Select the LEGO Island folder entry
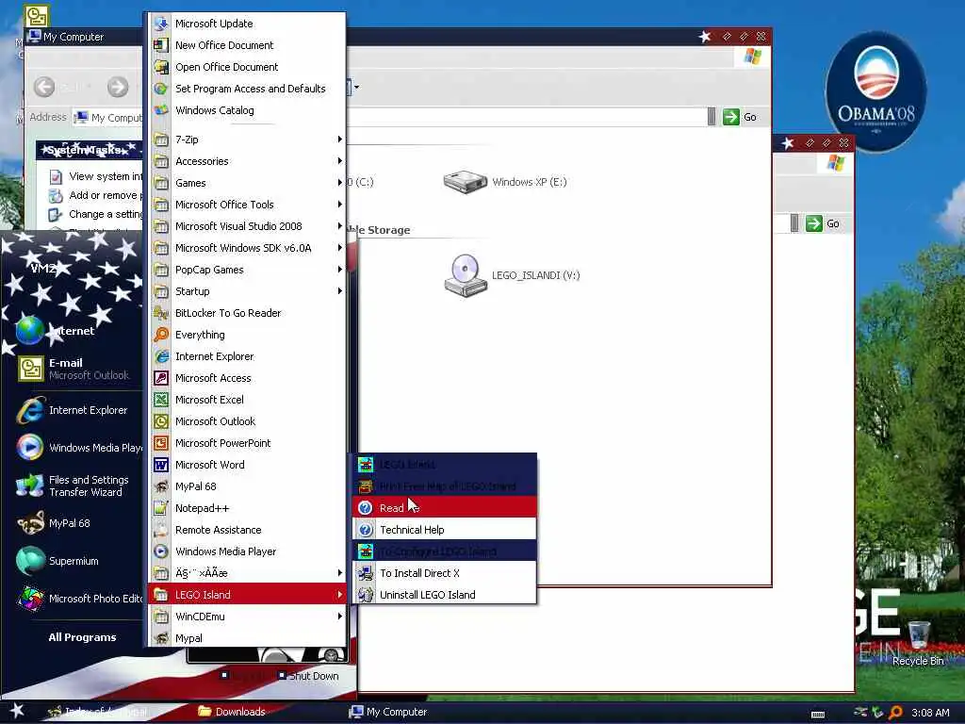965x724 pixels. (x=247, y=595)
